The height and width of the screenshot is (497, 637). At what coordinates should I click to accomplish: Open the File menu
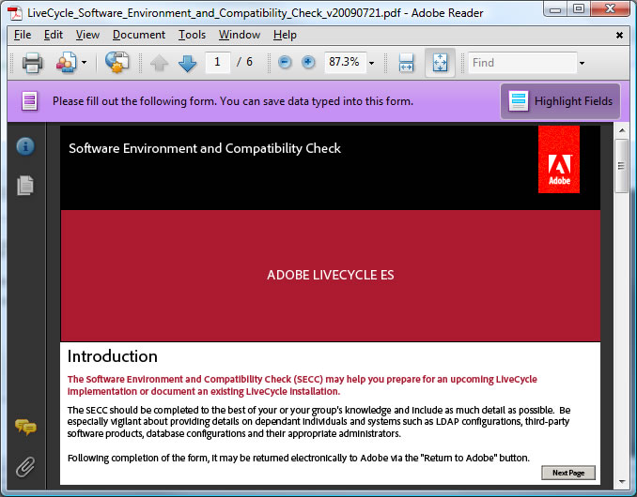(23, 35)
